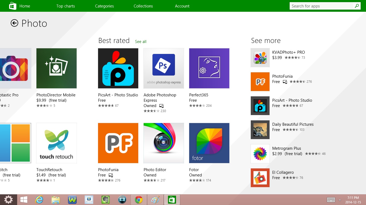Open Daily Beautiful Pictures icon
The width and height of the screenshot is (366, 205).
coord(260,130)
